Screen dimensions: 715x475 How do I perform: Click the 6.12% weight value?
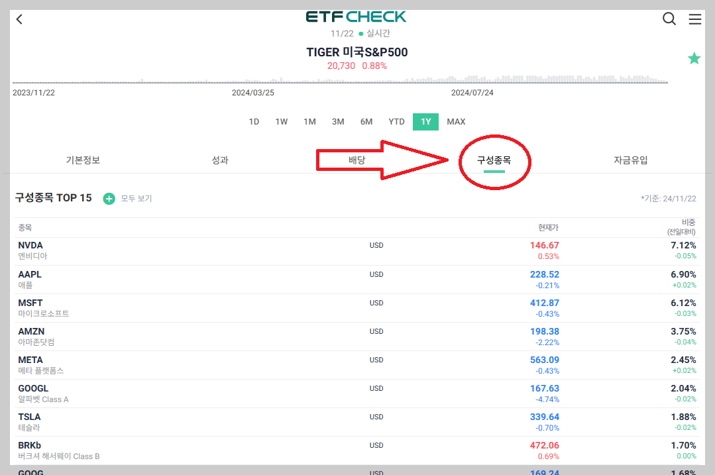coord(683,303)
